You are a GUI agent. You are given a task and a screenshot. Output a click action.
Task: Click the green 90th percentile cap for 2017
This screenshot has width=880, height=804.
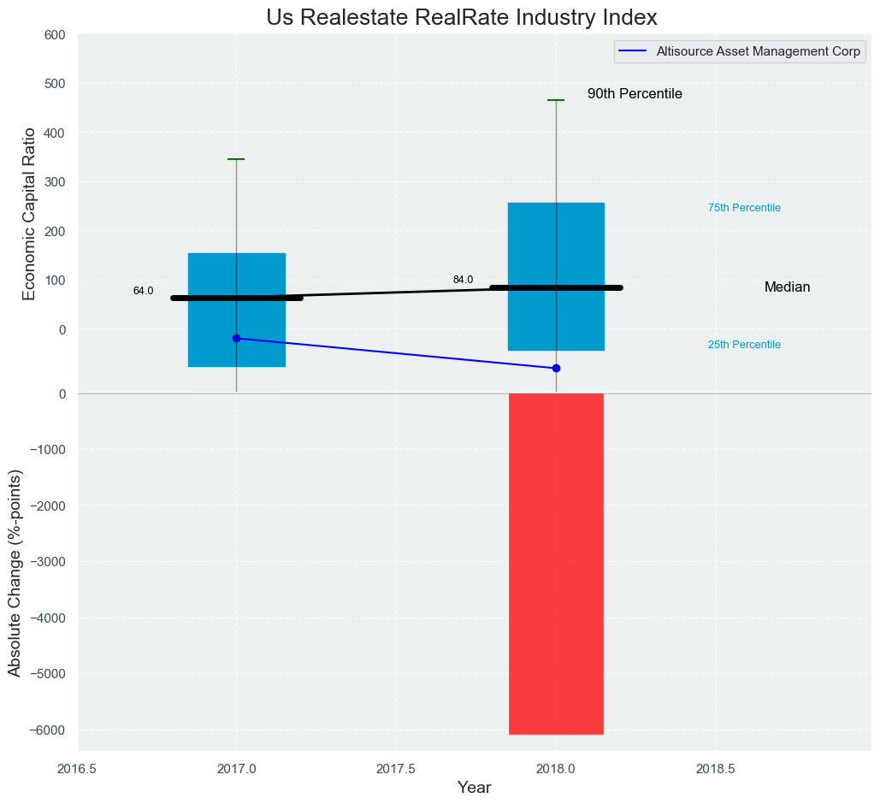(x=236, y=159)
